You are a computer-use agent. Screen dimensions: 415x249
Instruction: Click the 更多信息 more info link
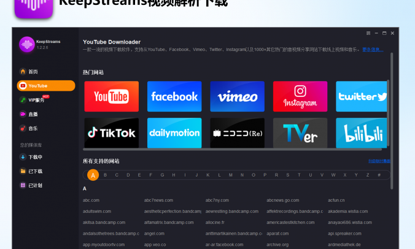point(373,50)
